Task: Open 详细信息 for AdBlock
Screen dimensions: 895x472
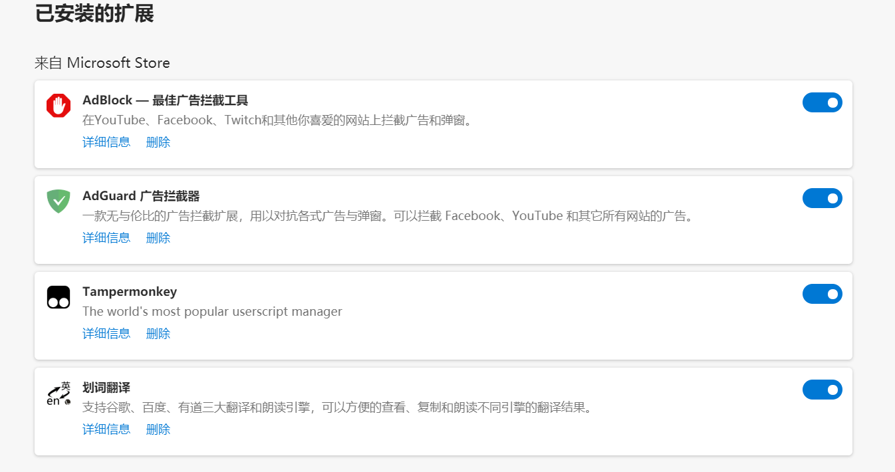Action: 106,142
